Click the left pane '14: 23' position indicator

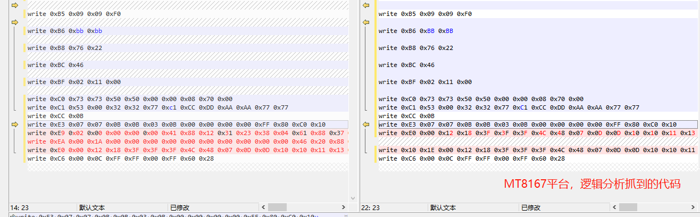(x=20, y=207)
